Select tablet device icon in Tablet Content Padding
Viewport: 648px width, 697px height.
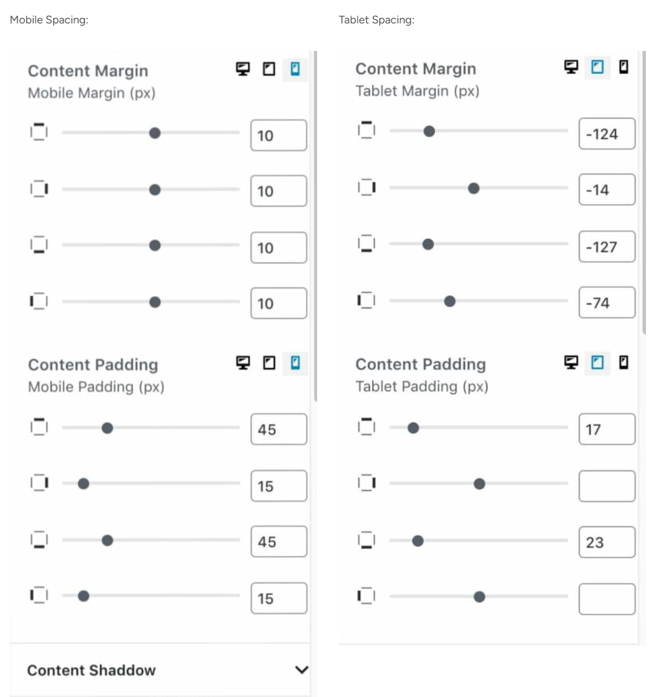(x=598, y=362)
